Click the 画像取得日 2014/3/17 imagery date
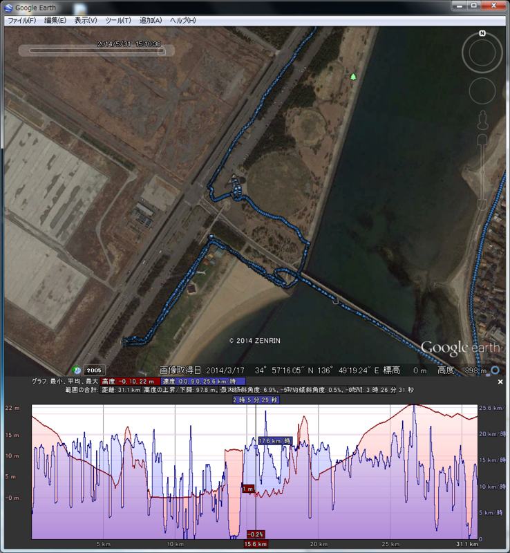Viewport: 510px width, 553px height. [202, 371]
